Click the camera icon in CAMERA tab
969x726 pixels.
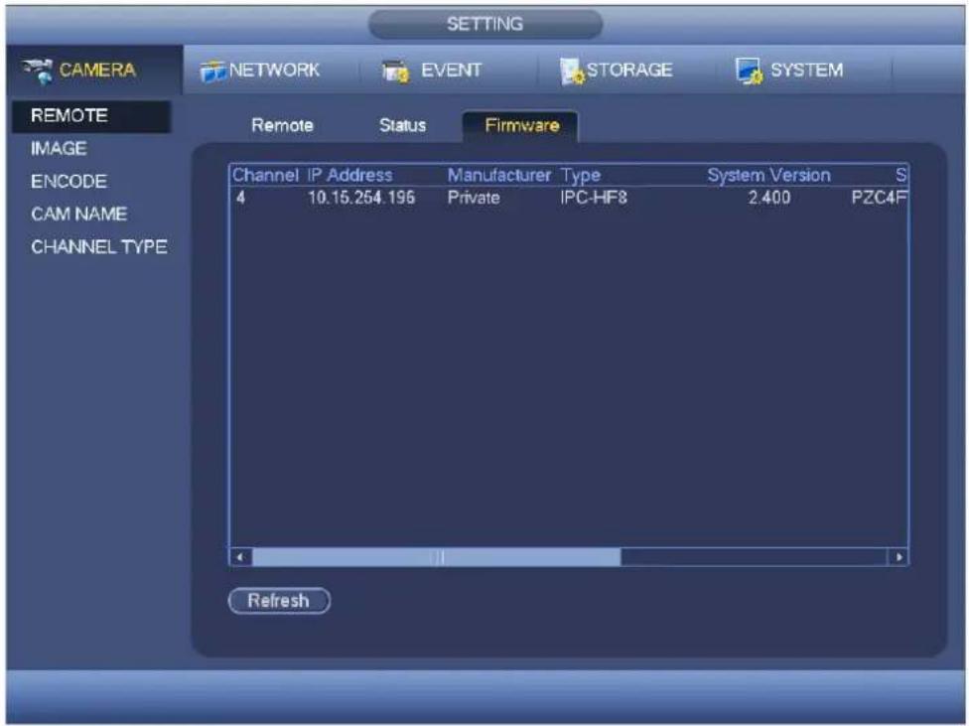pos(39,71)
